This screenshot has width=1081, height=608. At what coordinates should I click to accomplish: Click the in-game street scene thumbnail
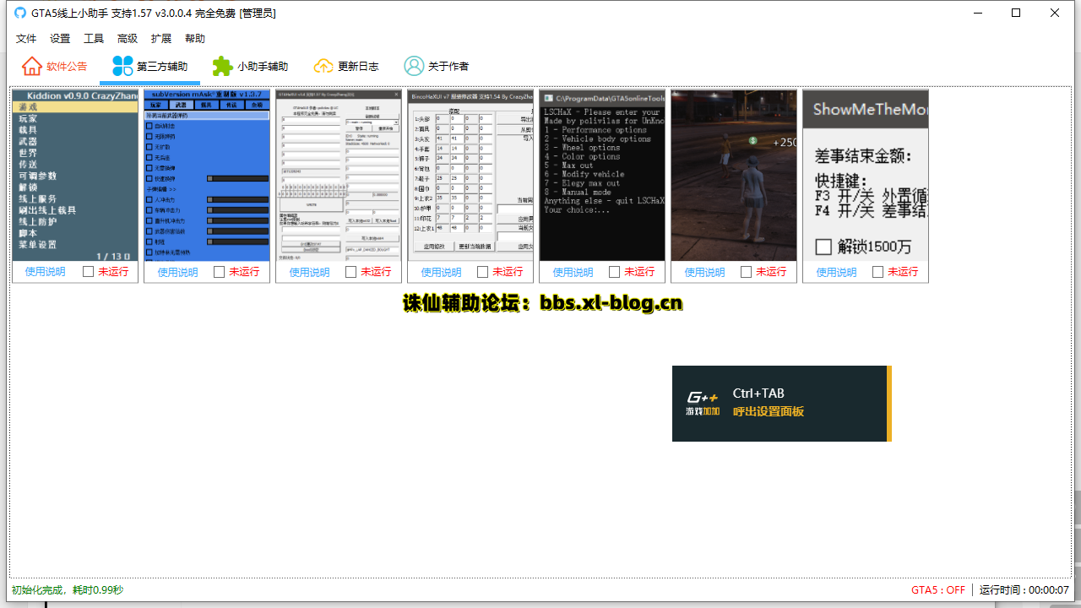pos(734,176)
